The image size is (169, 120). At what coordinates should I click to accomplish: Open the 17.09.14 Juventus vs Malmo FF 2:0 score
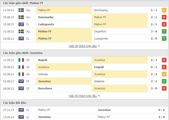click(x=161, y=117)
